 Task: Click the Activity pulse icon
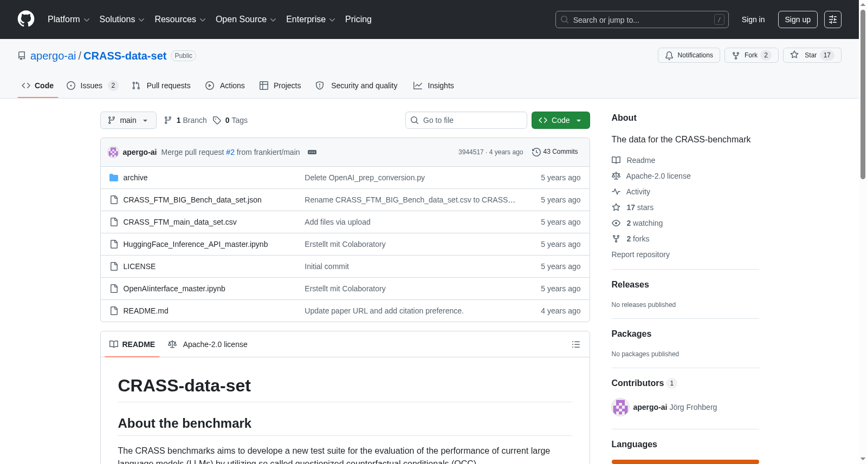pyautogui.click(x=616, y=192)
